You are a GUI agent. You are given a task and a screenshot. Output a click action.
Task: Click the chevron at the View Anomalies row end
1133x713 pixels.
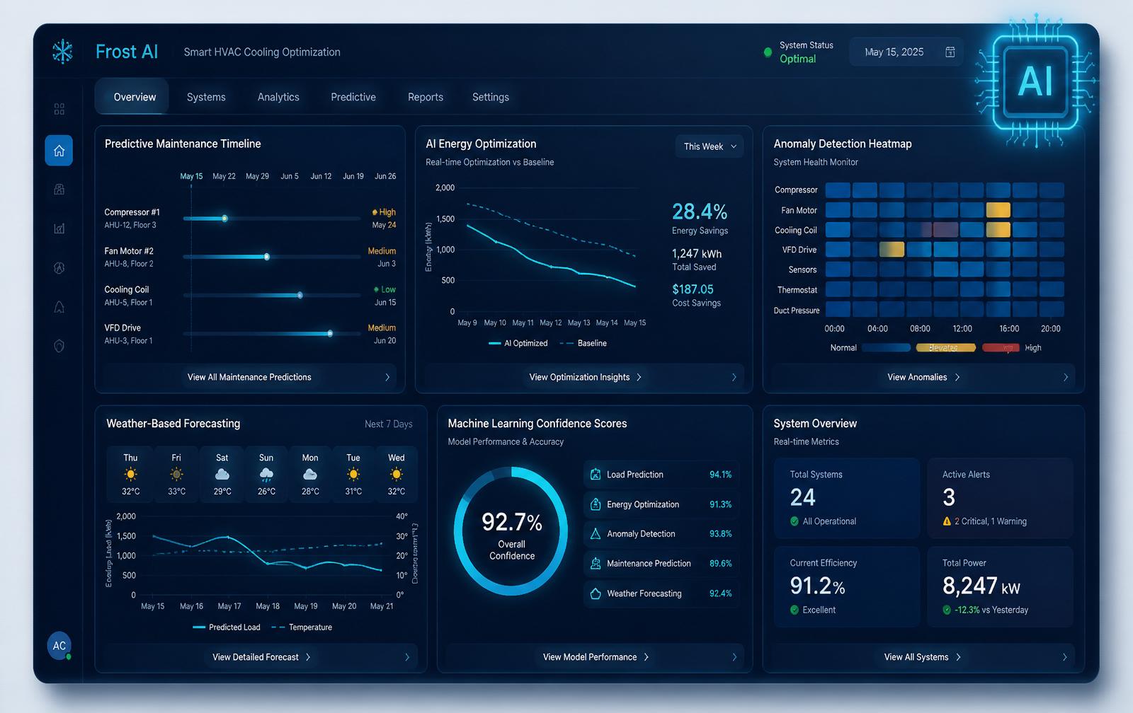[x=1066, y=377]
